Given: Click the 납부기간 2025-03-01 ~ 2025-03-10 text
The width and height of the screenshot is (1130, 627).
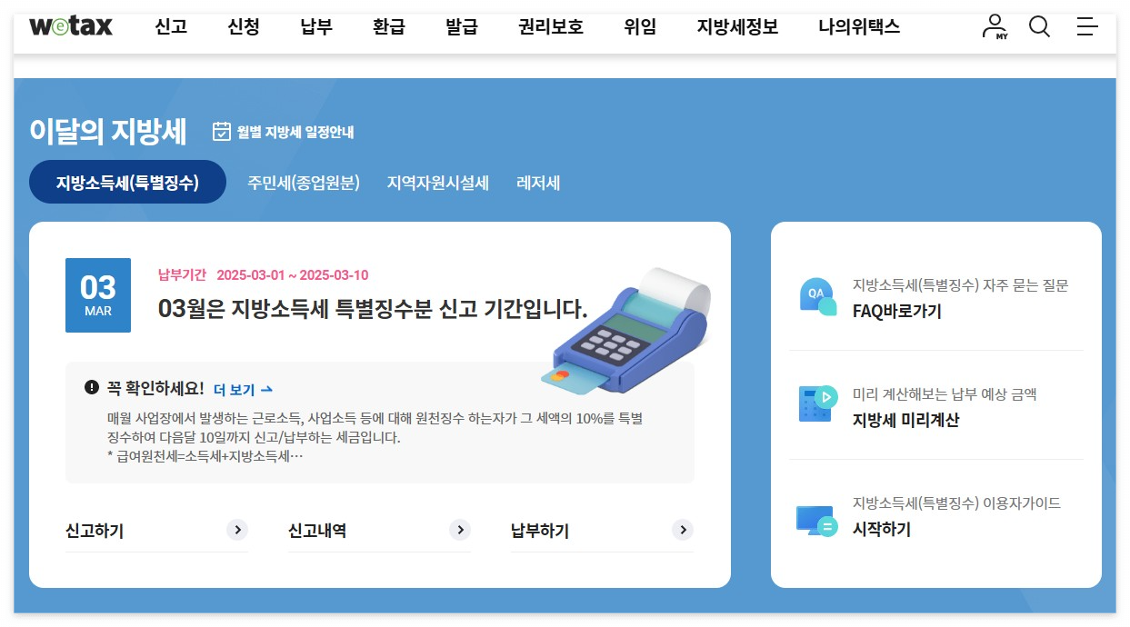Looking at the screenshot, I should [264, 275].
